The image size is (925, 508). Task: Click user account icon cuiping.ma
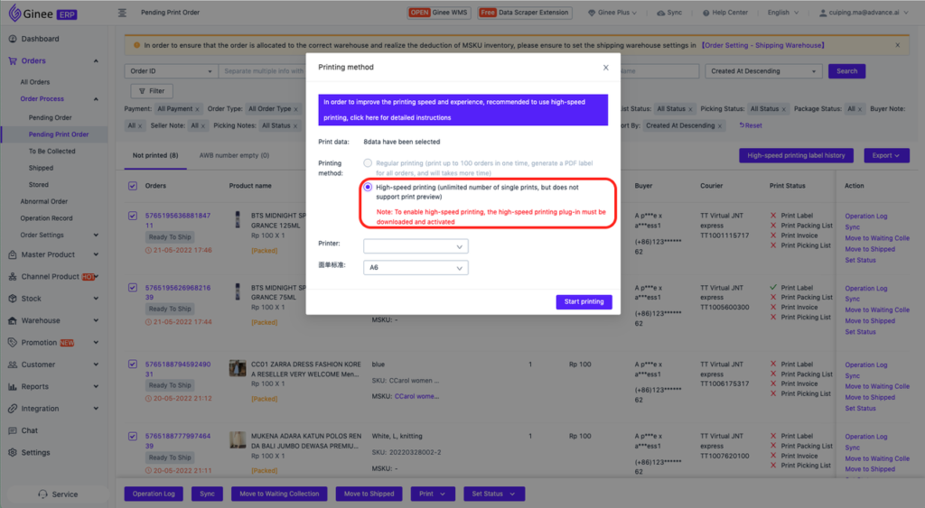tap(823, 13)
